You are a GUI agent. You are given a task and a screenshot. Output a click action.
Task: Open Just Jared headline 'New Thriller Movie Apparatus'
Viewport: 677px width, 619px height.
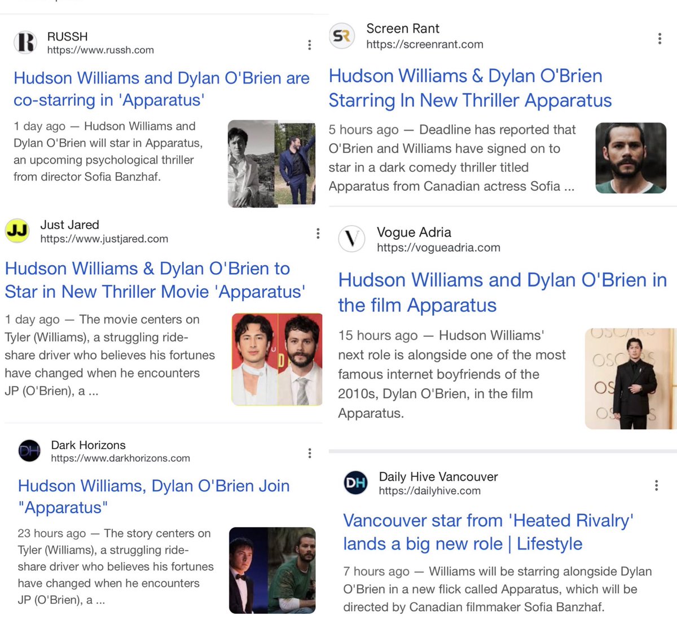pyautogui.click(x=155, y=280)
